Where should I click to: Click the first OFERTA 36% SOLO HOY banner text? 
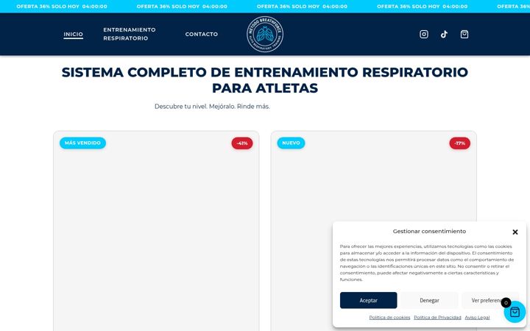(62, 7)
